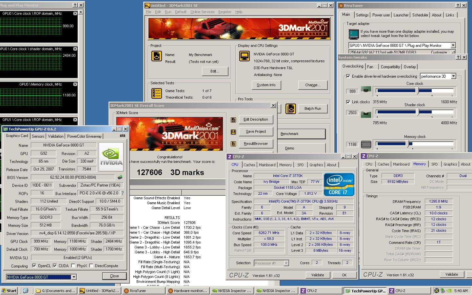Toggle the OpenCL checkbox in GPU-Z
The height and width of the screenshot is (295, 472).
[x=34, y=266]
